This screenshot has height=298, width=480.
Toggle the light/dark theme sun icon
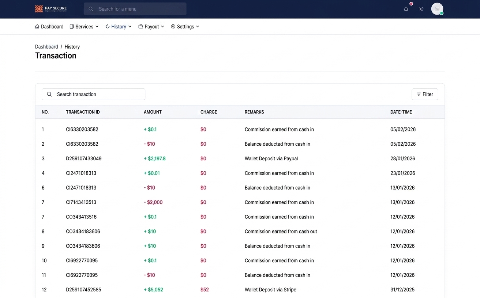point(421,9)
